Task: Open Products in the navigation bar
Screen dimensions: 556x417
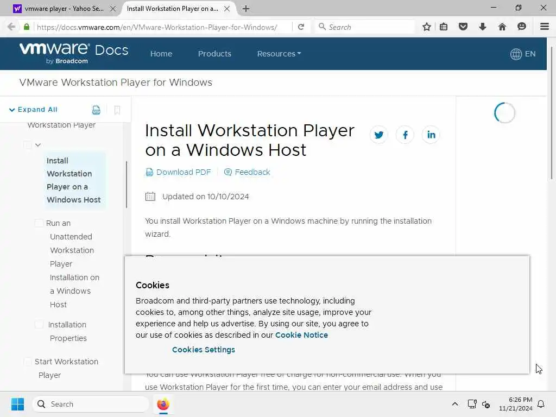Action: (x=214, y=54)
